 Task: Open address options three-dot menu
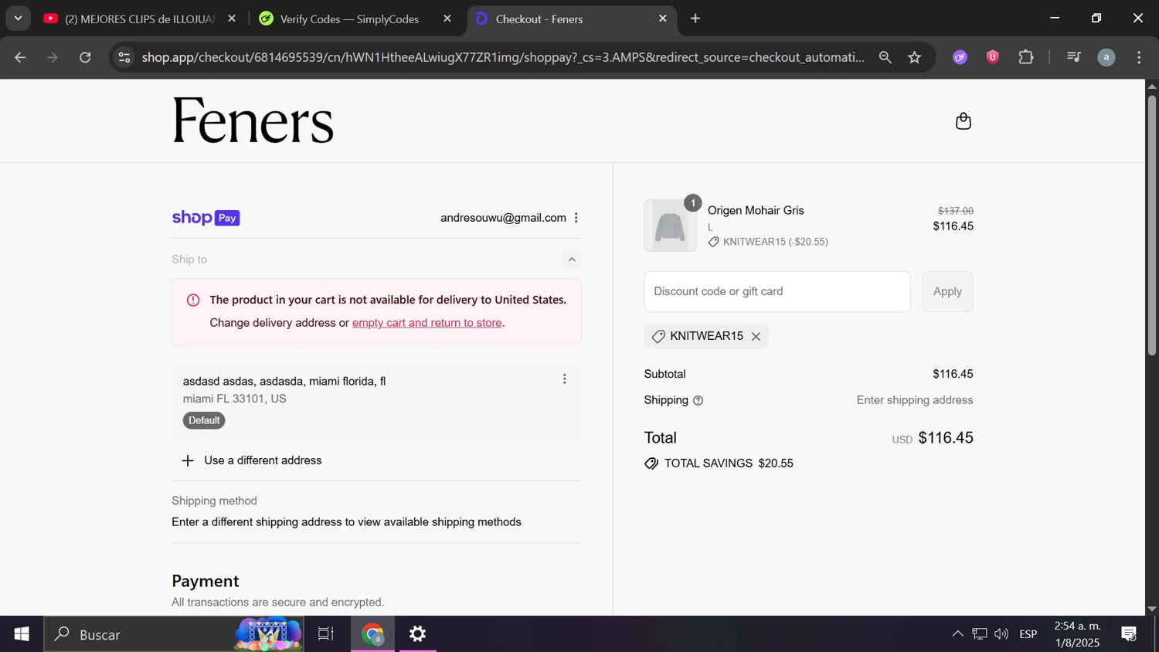(x=565, y=379)
